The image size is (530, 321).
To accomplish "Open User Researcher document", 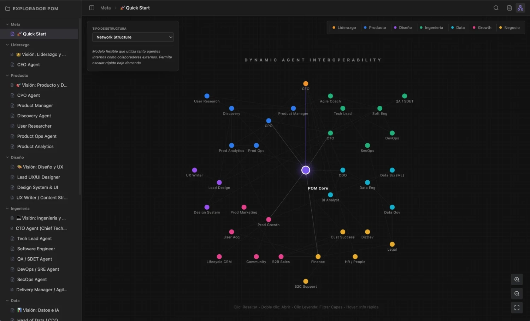I will (x=39, y=126).
